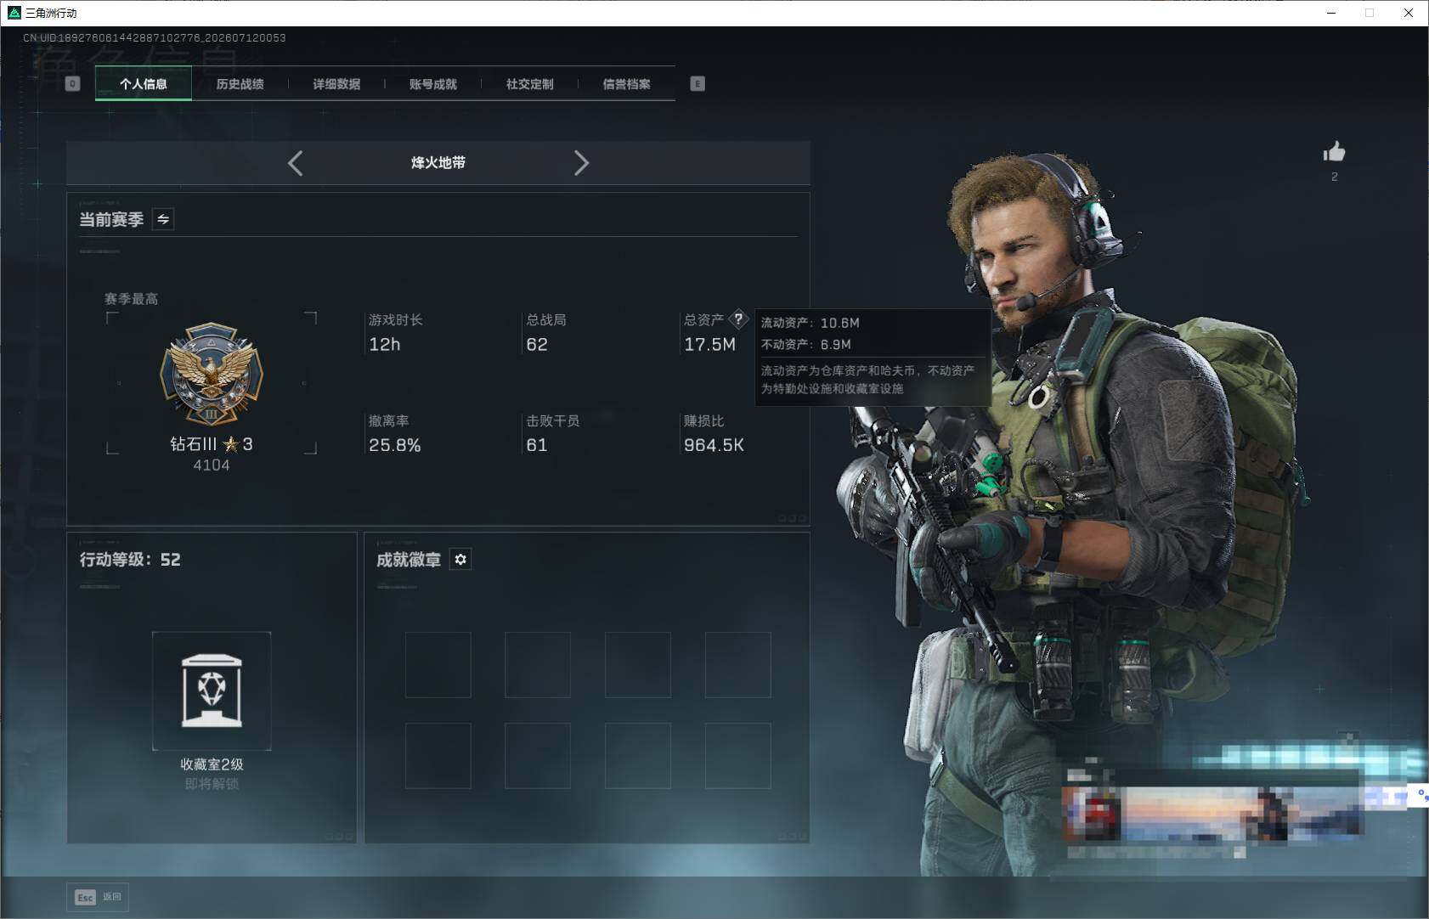This screenshot has width=1429, height=919.
Task: Click the 击败干员 value 61
Action: point(537,445)
